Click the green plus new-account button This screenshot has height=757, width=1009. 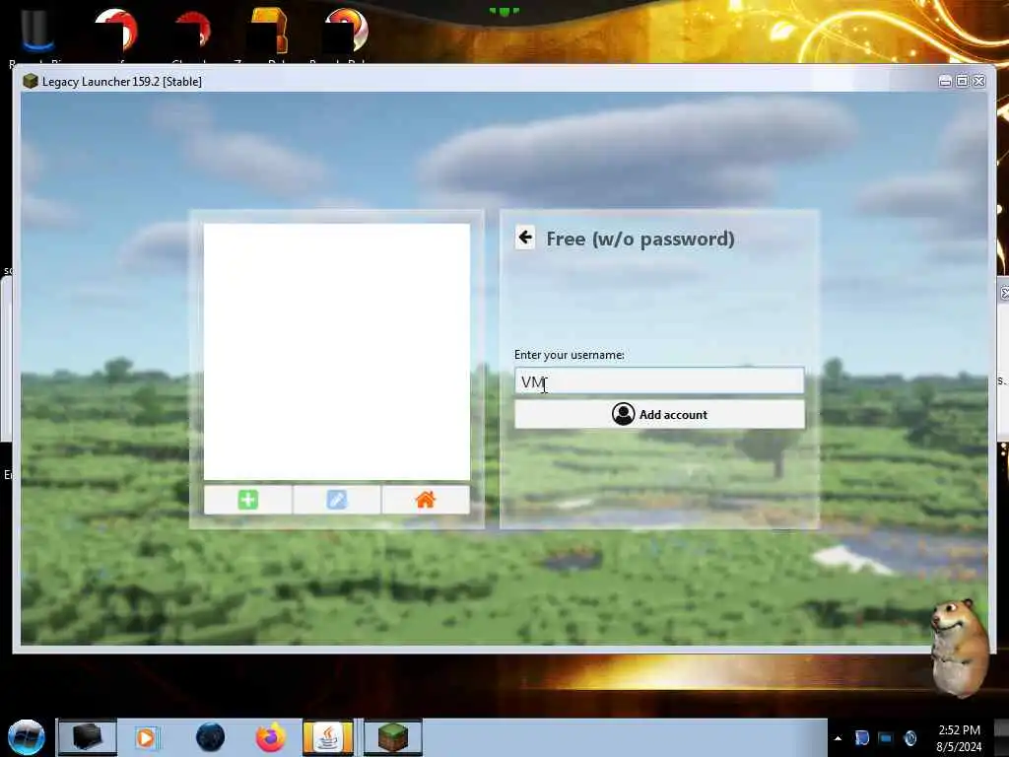(247, 500)
